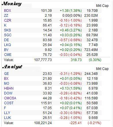
Task: Open the SGC stock symbol
Action: [x=8, y=35]
